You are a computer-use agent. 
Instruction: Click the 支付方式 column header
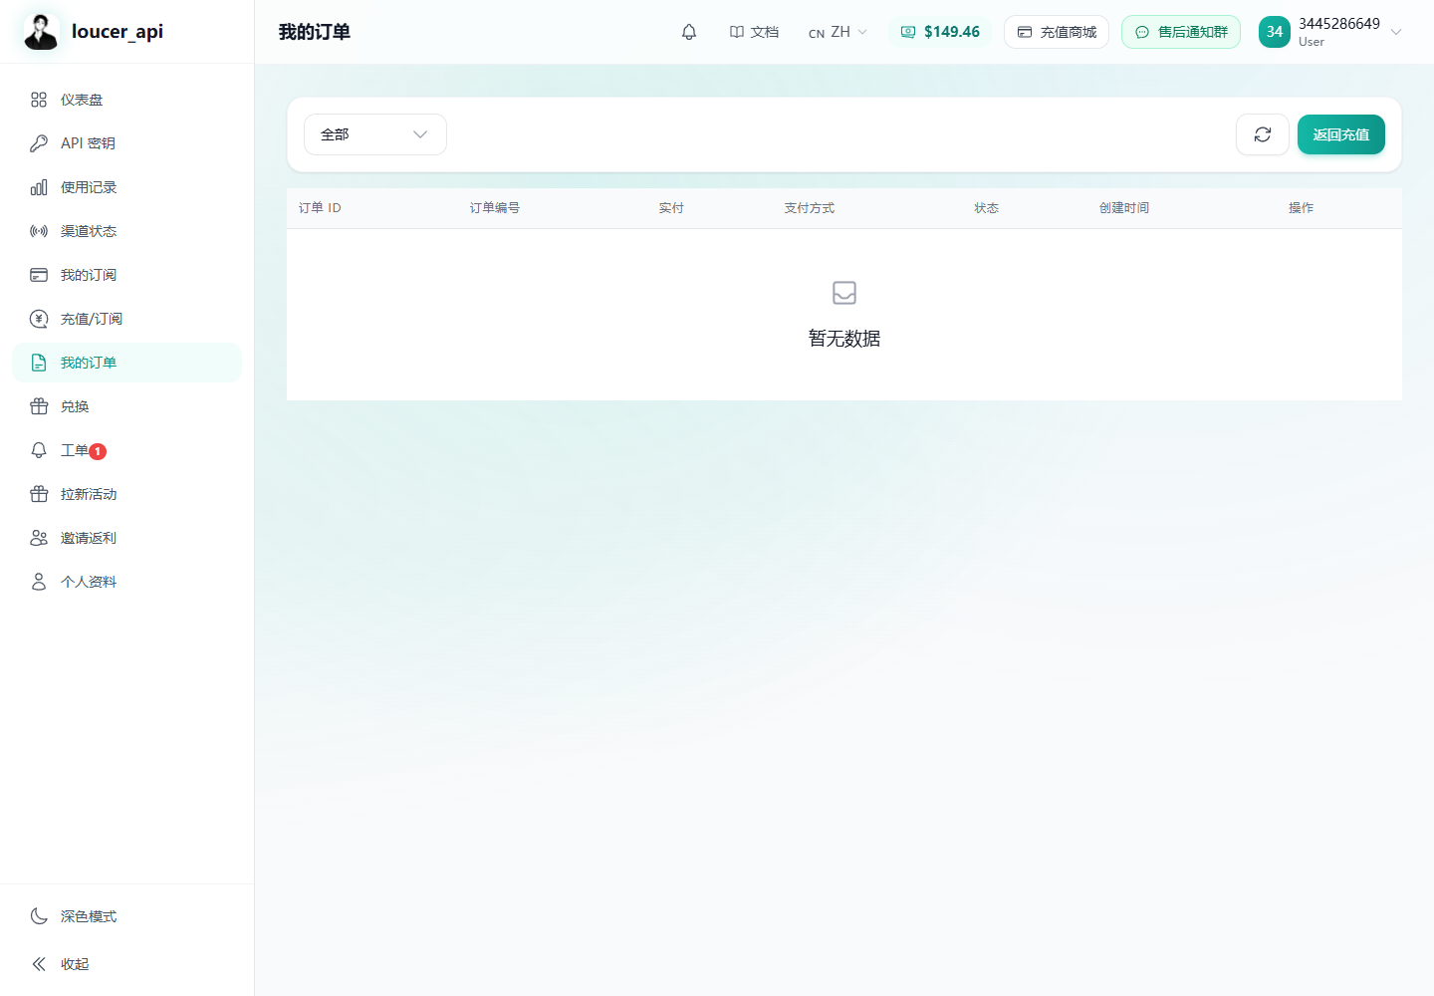[809, 208]
